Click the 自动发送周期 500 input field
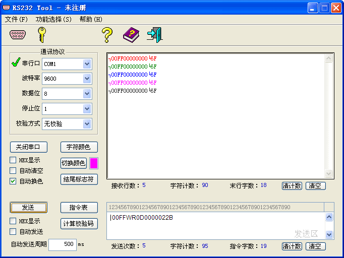The height and width of the screenshot is (258, 344). coord(63,244)
